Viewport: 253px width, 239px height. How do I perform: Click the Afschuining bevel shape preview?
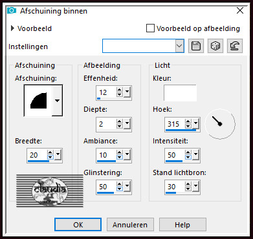coord(38,100)
